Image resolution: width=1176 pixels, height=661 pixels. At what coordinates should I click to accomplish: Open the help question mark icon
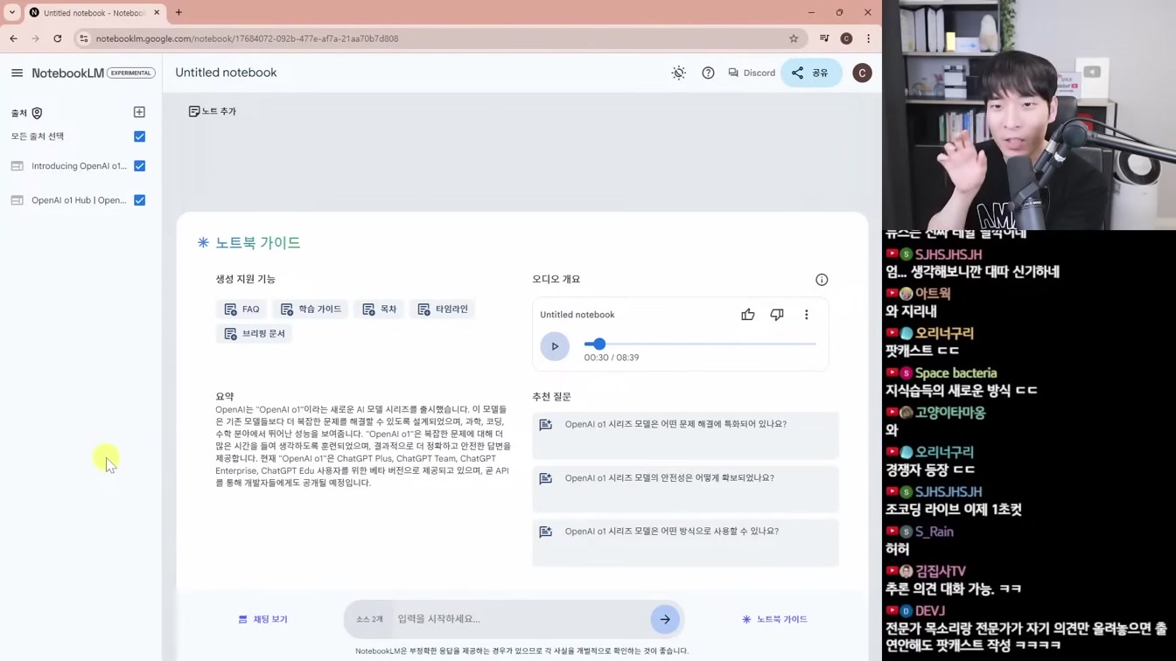pyautogui.click(x=708, y=73)
